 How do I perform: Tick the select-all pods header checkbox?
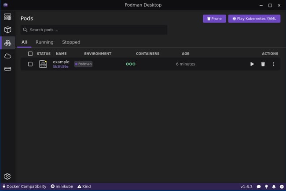pos(30,54)
